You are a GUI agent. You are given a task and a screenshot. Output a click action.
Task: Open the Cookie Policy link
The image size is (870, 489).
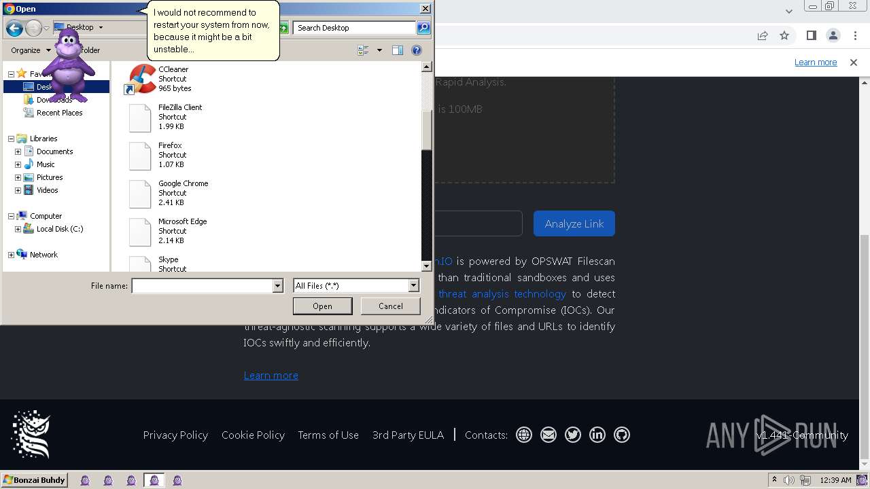click(253, 435)
